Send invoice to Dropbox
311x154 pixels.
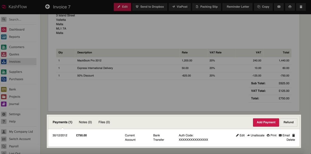pos(149,7)
